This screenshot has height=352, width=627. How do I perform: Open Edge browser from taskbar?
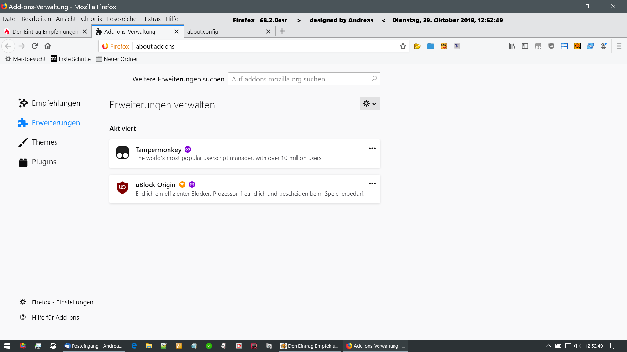(x=134, y=346)
